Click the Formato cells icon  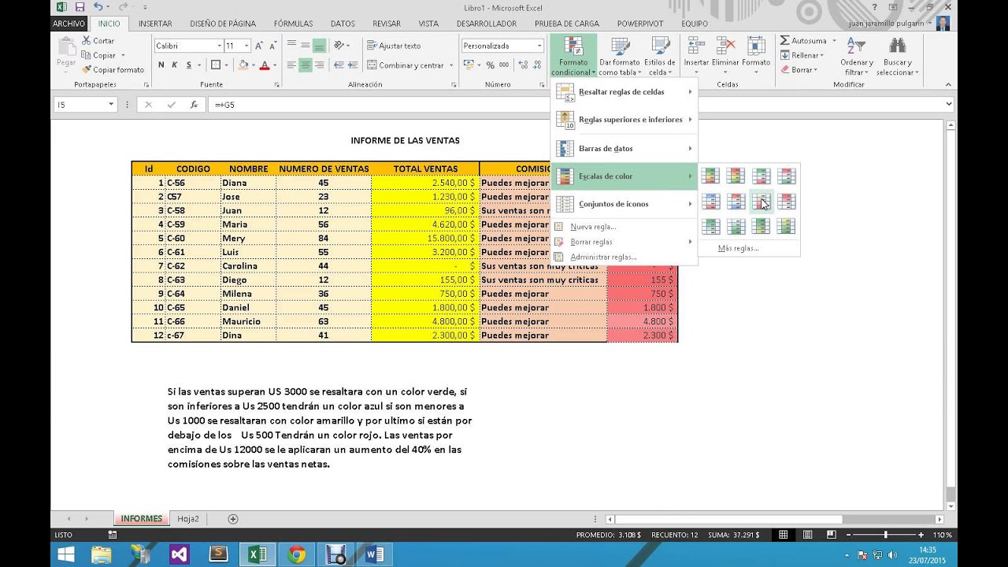coord(756,47)
